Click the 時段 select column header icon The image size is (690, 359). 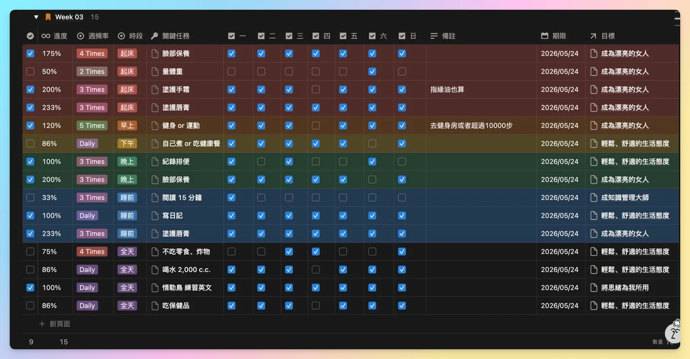pyautogui.click(x=121, y=36)
